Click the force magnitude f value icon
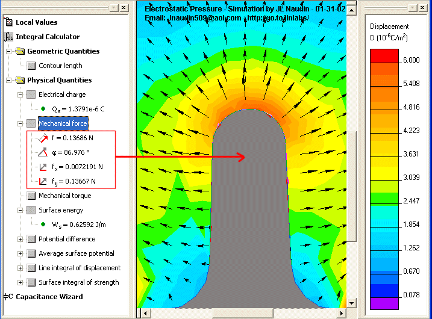 tap(43, 138)
